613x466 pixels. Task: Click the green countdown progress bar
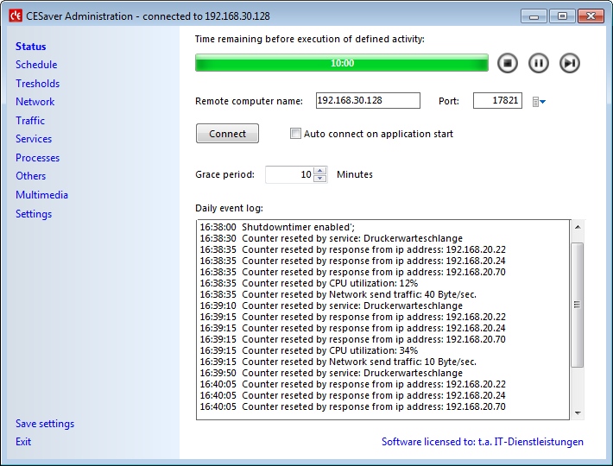point(342,63)
